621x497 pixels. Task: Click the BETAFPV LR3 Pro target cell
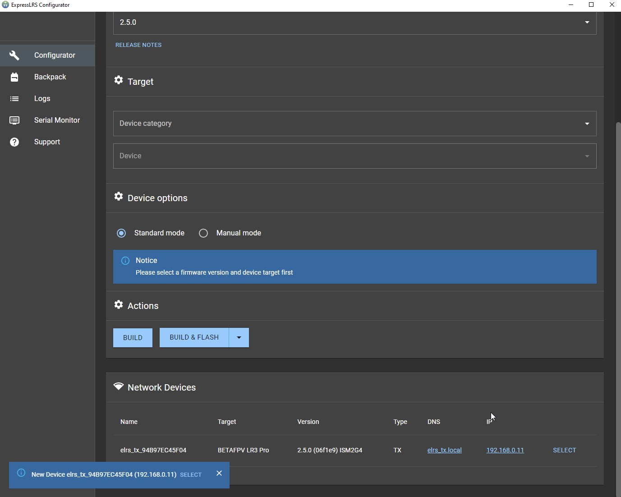pyautogui.click(x=243, y=450)
